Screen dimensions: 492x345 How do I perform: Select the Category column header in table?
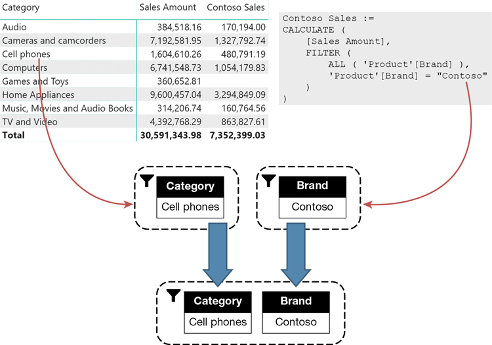(x=21, y=7)
